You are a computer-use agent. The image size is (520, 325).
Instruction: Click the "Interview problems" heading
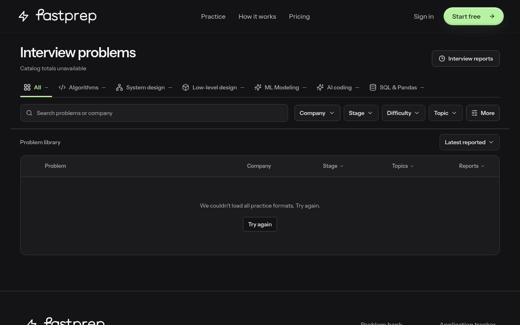tap(78, 53)
